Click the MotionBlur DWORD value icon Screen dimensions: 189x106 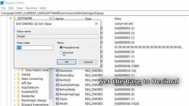[x=57, y=75]
